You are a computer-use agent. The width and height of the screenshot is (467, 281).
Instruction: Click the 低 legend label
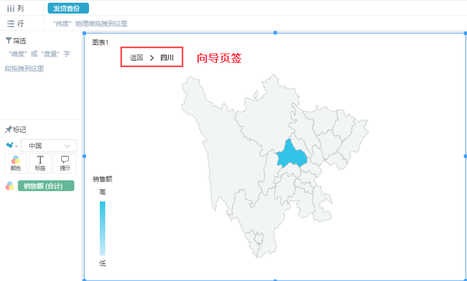coord(103,264)
